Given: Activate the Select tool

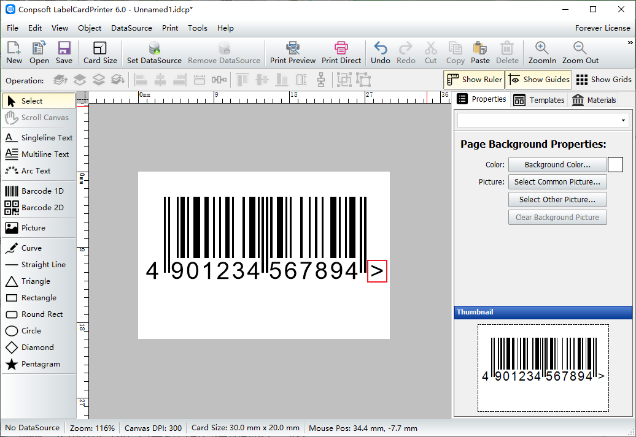Looking at the screenshot, I should 39,101.
